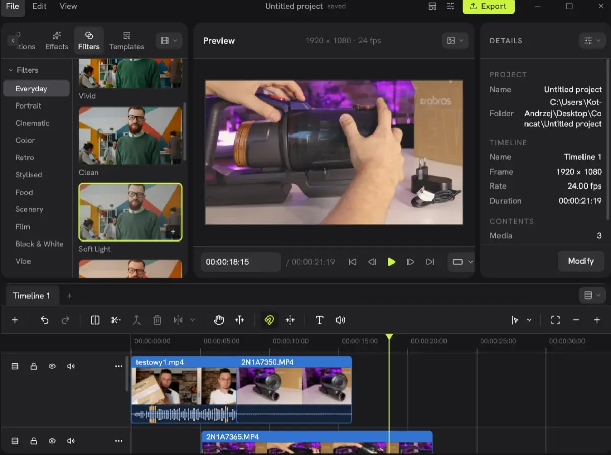Viewport: 611px width, 455px height.
Task: Open the preview image options dropdown
Action: [455, 41]
